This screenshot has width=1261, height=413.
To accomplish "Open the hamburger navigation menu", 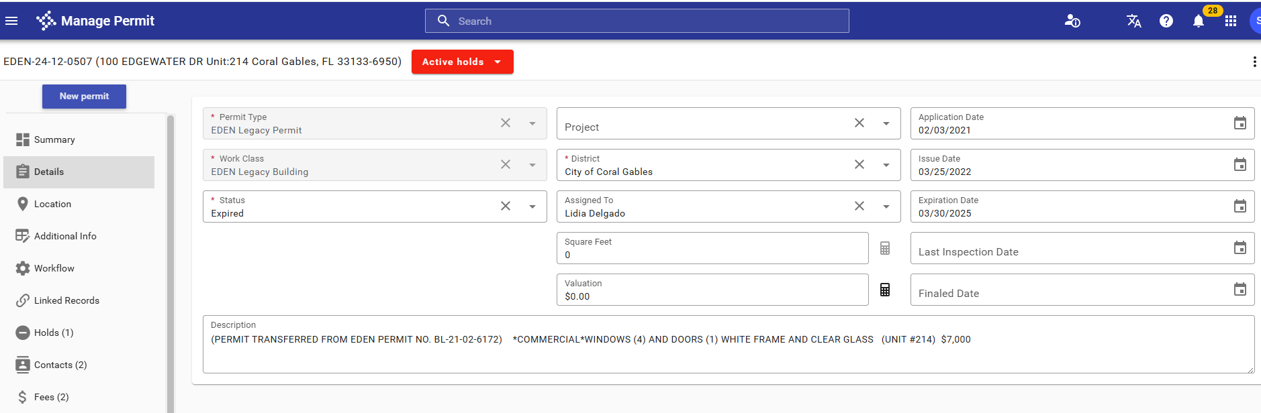I will 11,21.
